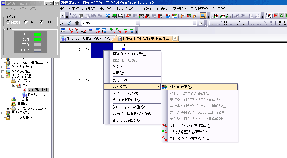This screenshot has height=158, width=287.
Task: Select the RUN switch radio button
Action: point(42,22)
